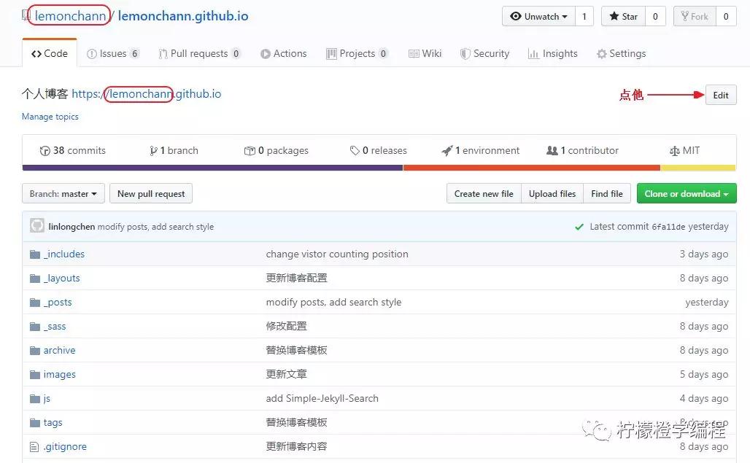View the 1 environment deployments

coord(480,150)
